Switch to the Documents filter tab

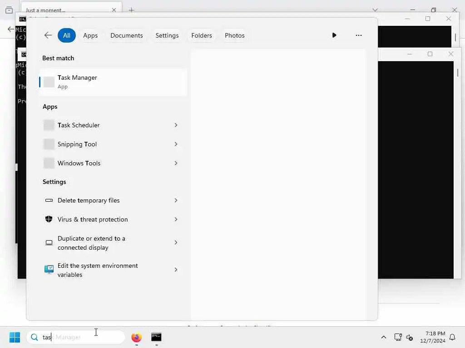(x=127, y=35)
